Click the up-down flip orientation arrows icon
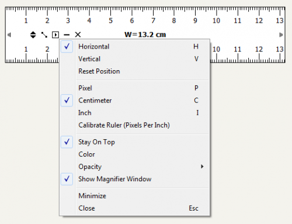Viewport: 292px width, 224px height. tap(33, 35)
